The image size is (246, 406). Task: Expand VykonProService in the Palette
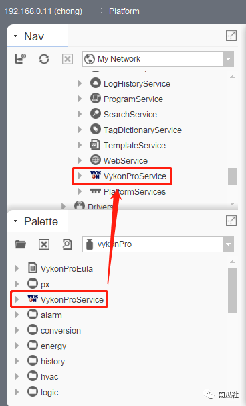[x=17, y=299]
